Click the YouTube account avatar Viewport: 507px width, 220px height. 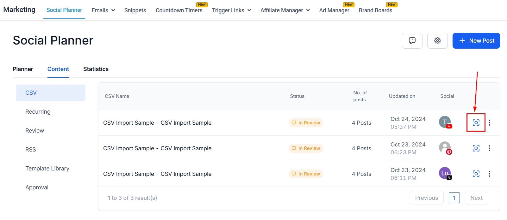pos(445,122)
